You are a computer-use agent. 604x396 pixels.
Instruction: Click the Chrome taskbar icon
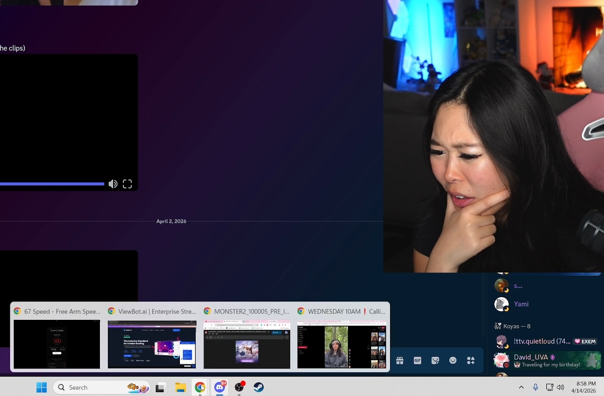coord(200,387)
